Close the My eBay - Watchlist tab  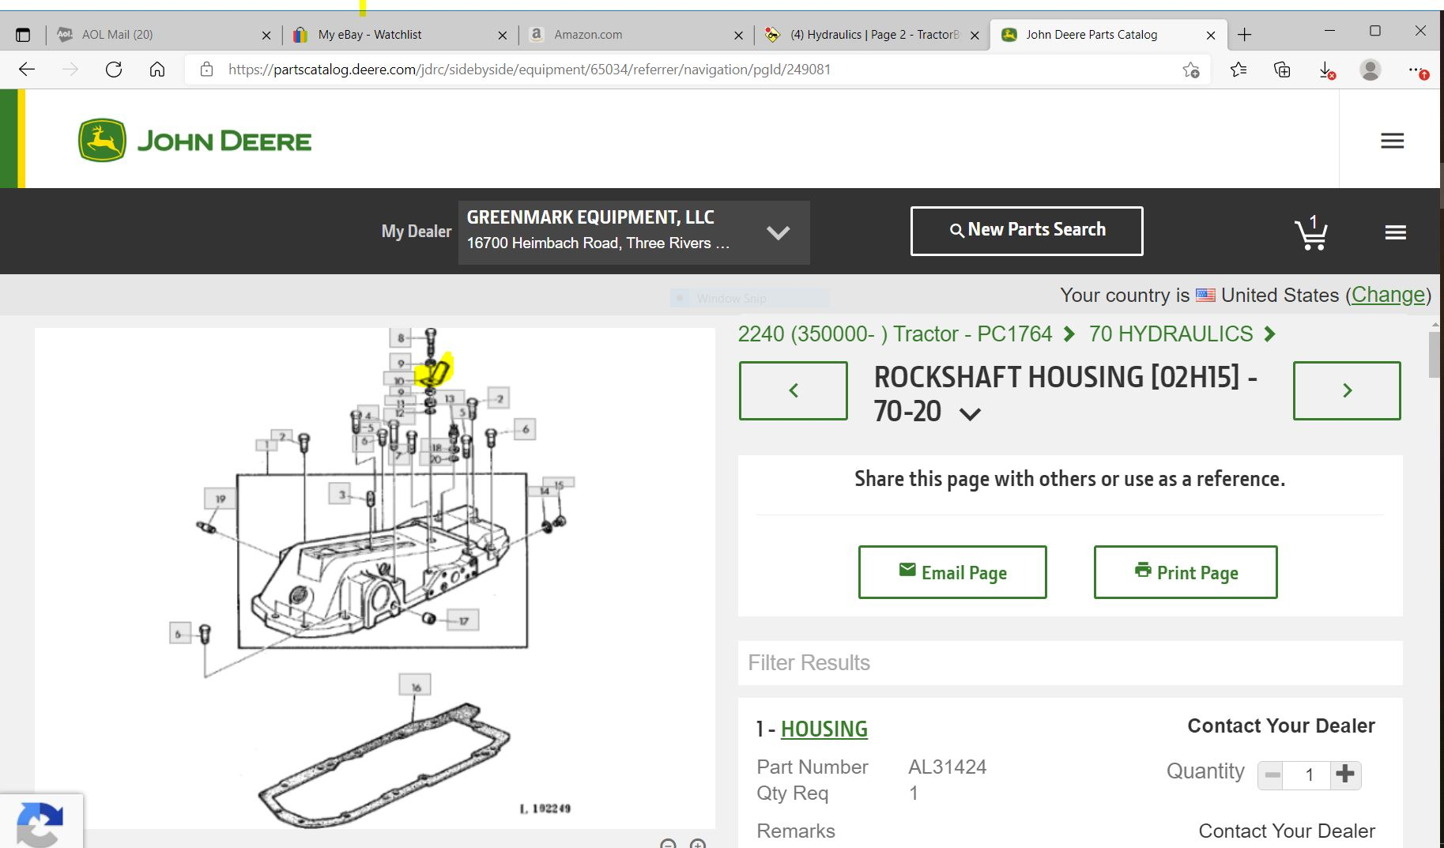click(503, 35)
